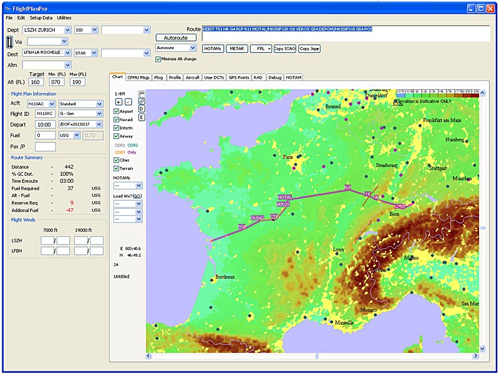This screenshot has width=499, height=374.
Task: Toggle the Navaid layer checkbox
Action: coord(117,120)
